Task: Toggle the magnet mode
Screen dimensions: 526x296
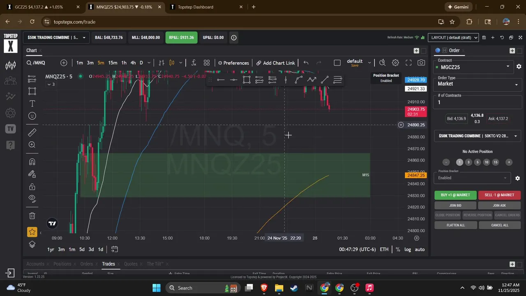Action: click(x=32, y=162)
